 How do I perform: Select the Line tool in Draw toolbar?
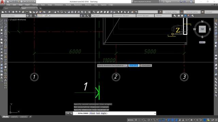point(1,21)
